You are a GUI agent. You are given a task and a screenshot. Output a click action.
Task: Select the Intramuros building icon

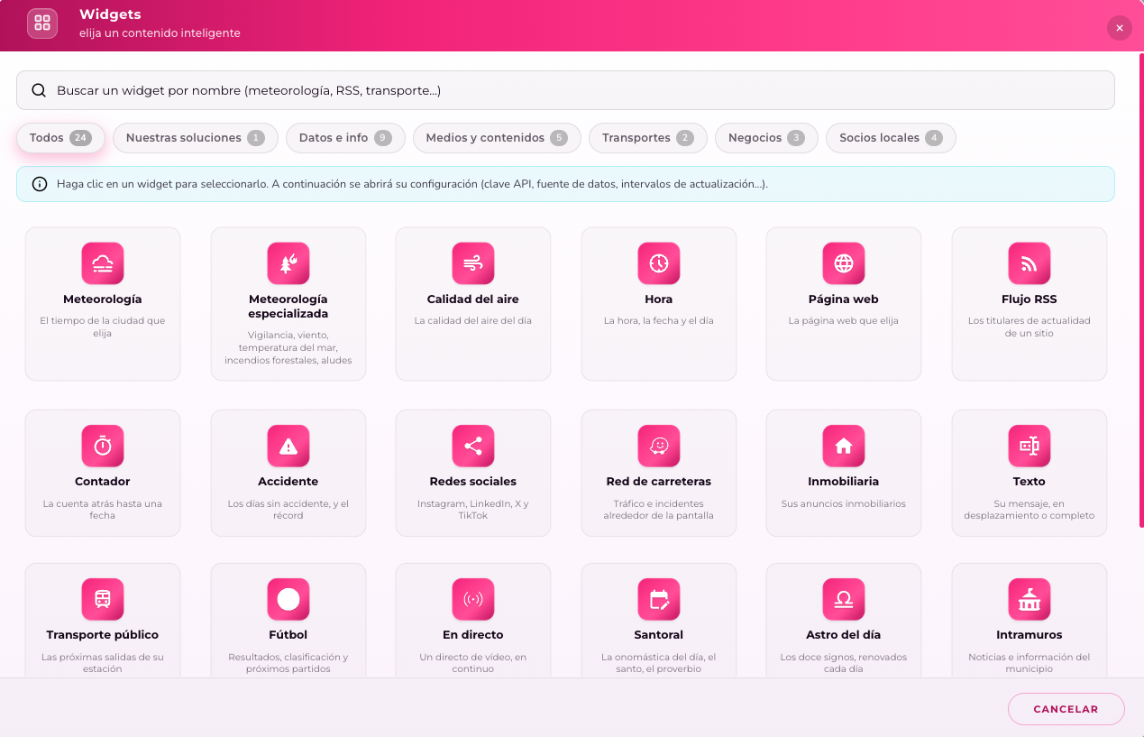point(1030,599)
